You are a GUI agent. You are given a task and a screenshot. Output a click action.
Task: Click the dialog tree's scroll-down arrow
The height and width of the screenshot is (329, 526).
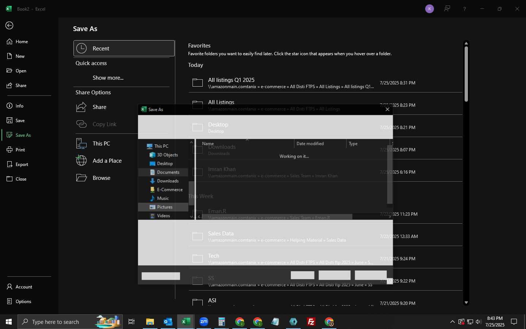tap(191, 216)
